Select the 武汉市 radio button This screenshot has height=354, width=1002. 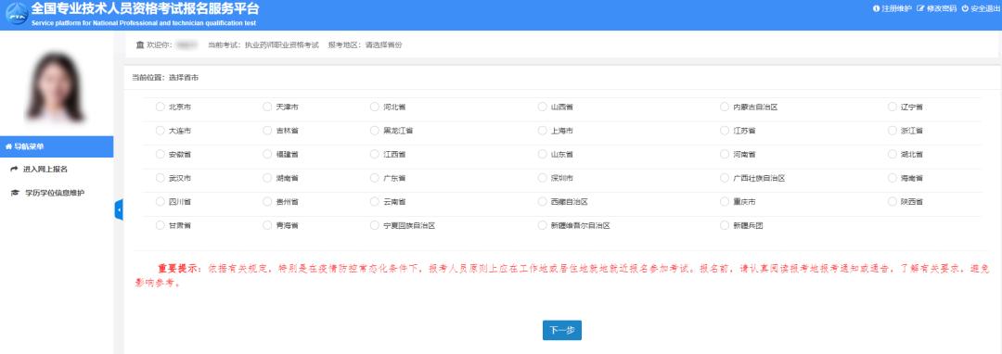click(160, 177)
